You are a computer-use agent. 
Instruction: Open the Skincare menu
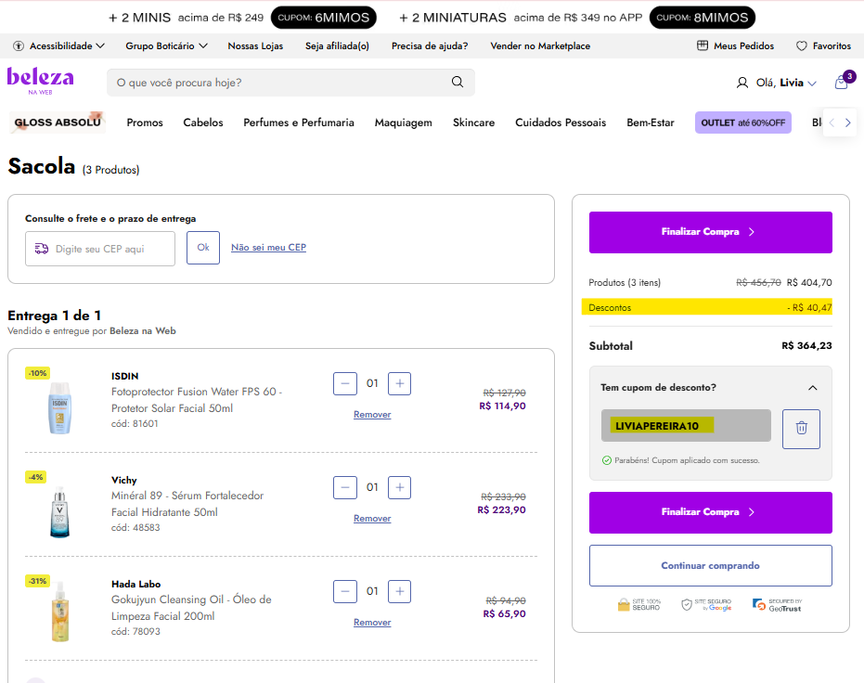coord(474,122)
